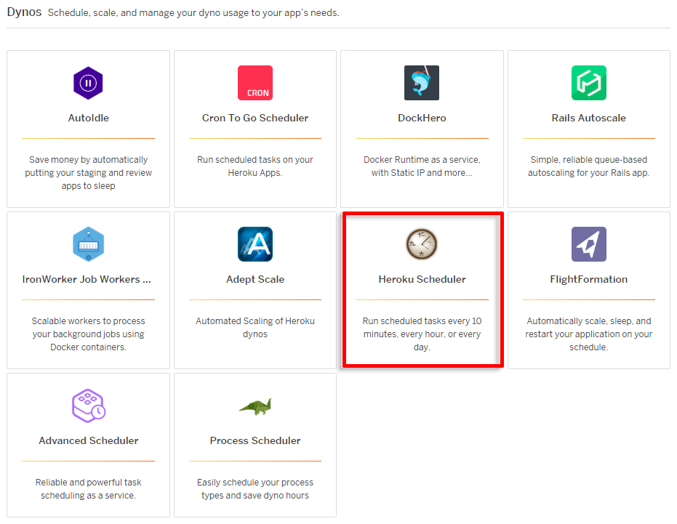Click 'Save money by automatically' description
The width and height of the screenshot is (677, 524).
(88, 173)
